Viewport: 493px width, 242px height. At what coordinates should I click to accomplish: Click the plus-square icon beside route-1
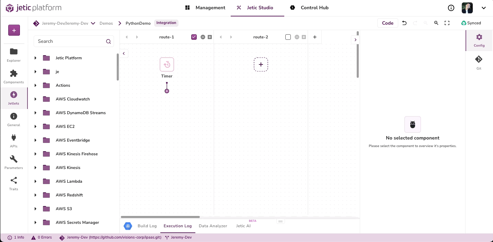210,37
